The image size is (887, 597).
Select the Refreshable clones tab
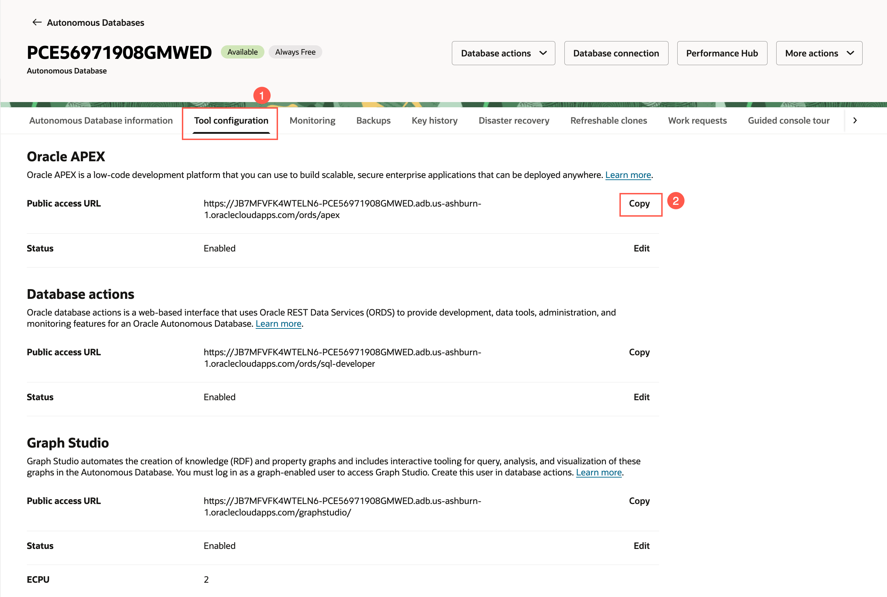pyautogui.click(x=608, y=121)
